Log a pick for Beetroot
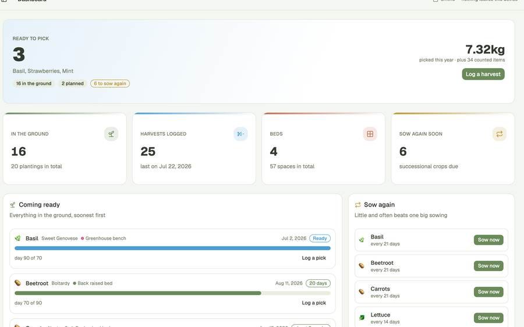This screenshot has width=524, height=327. [x=314, y=303]
